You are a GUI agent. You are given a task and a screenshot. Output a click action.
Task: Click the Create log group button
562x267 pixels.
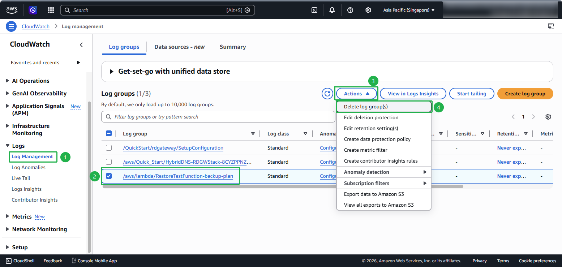pyautogui.click(x=525, y=94)
